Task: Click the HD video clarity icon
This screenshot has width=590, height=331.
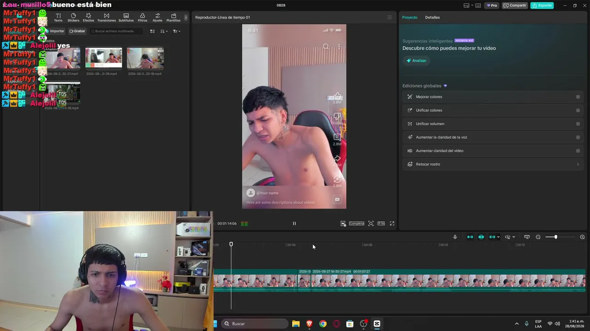Action: click(x=410, y=151)
